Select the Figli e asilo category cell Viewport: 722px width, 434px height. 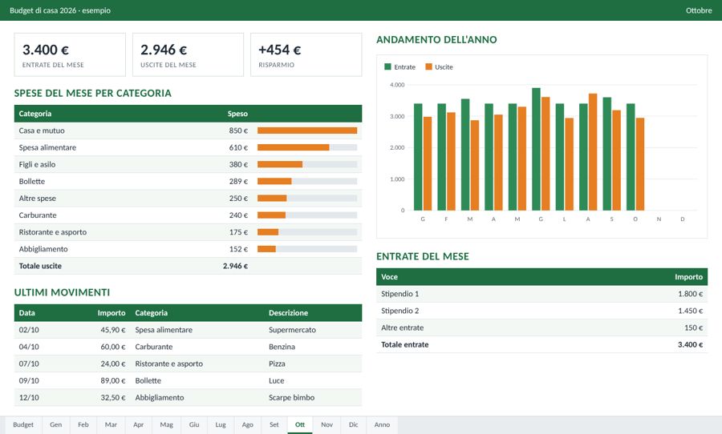(37, 165)
